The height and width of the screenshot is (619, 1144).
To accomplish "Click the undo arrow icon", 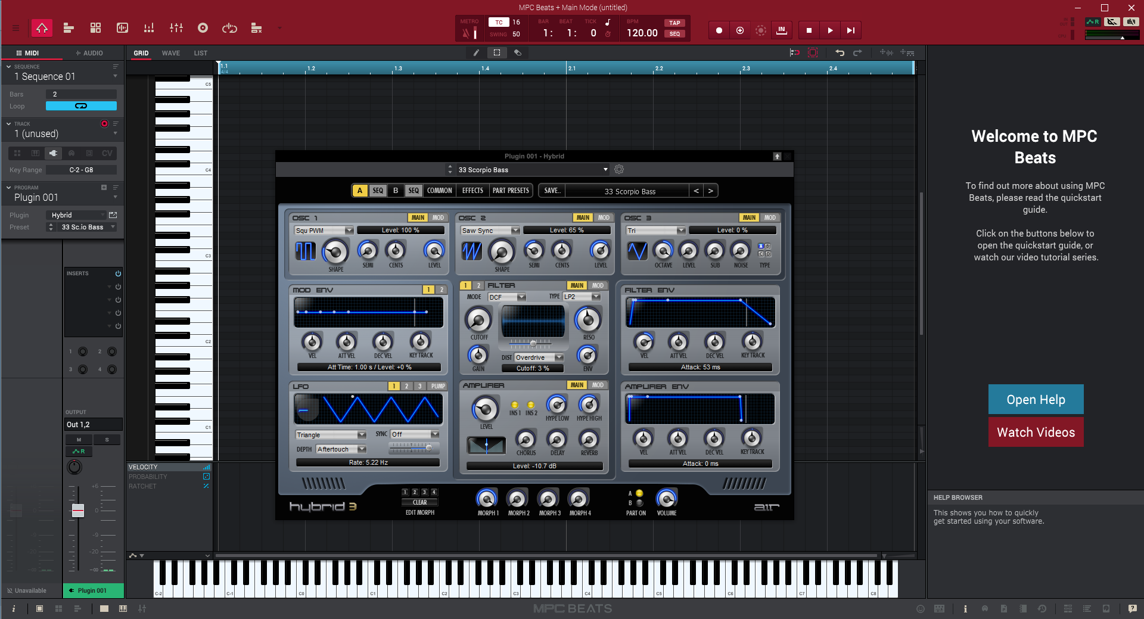I will tap(840, 53).
